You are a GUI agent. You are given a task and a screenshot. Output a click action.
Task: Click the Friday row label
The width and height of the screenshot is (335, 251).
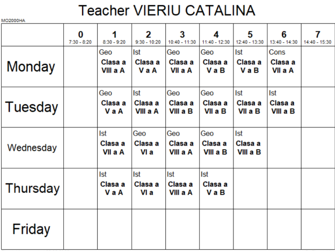click(x=31, y=229)
